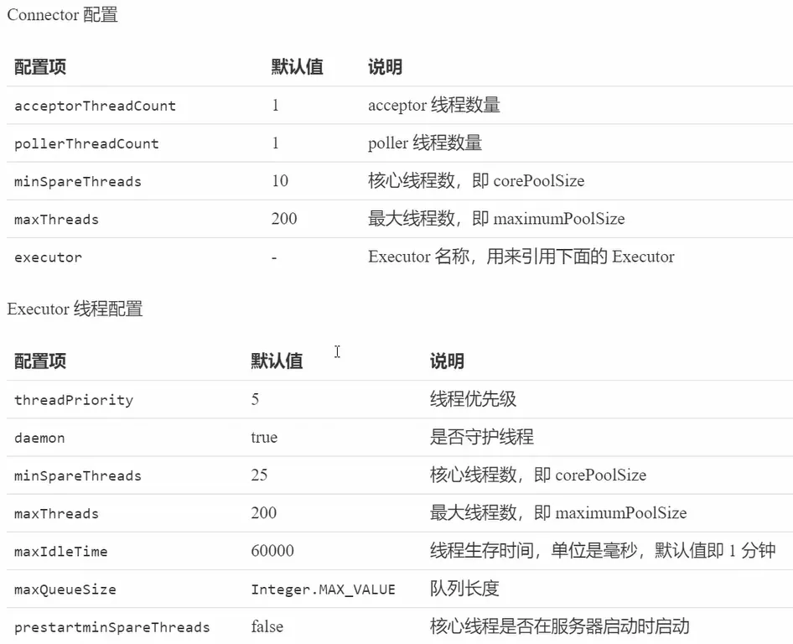Click the executor config row name
The height and width of the screenshot is (644, 793).
[x=48, y=257]
